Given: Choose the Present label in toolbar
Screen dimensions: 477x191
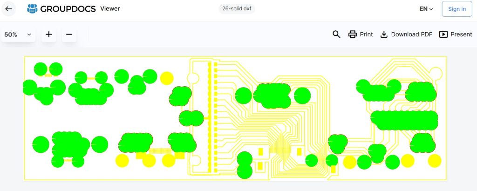Looking at the screenshot, I should 461,34.
